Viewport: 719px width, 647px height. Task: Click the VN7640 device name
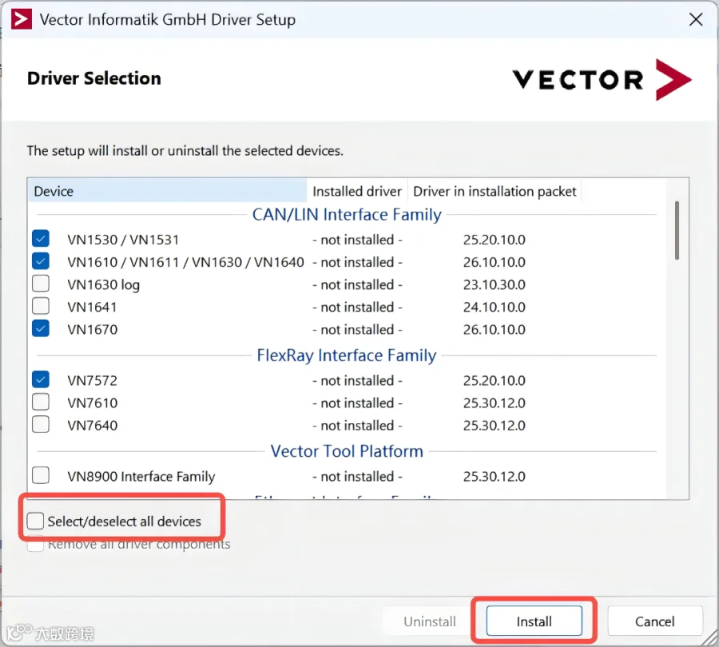click(93, 426)
